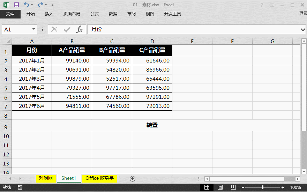The width and height of the screenshot is (307, 192).
Task: Switch to the 对啊网 sheet tab
Action: coord(46,178)
